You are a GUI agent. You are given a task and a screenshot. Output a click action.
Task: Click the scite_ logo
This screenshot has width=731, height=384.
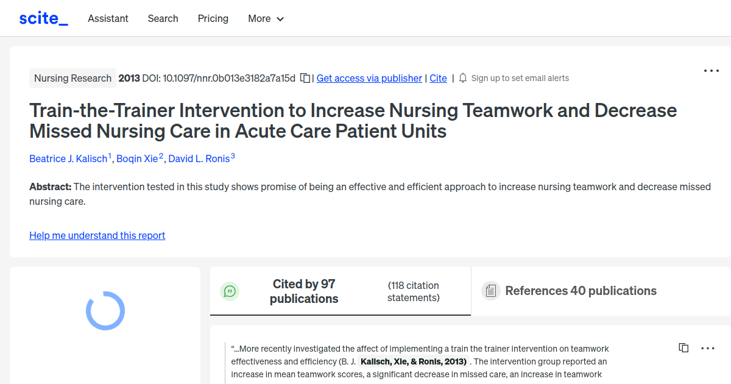(x=43, y=18)
